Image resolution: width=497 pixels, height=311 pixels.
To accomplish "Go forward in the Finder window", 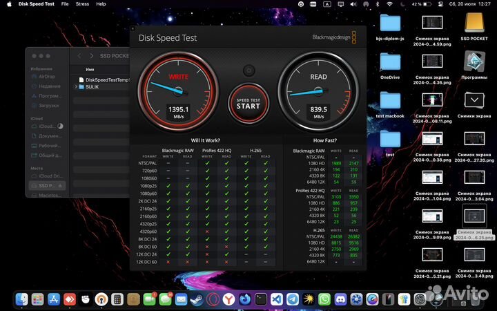I will point(91,56).
